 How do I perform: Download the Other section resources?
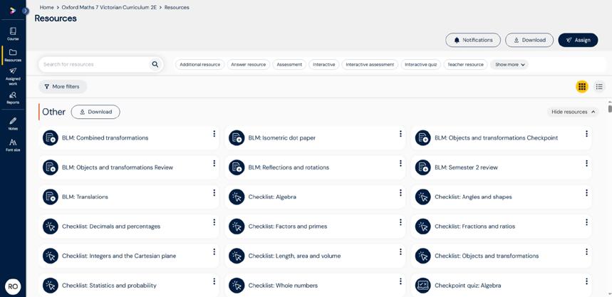95,112
